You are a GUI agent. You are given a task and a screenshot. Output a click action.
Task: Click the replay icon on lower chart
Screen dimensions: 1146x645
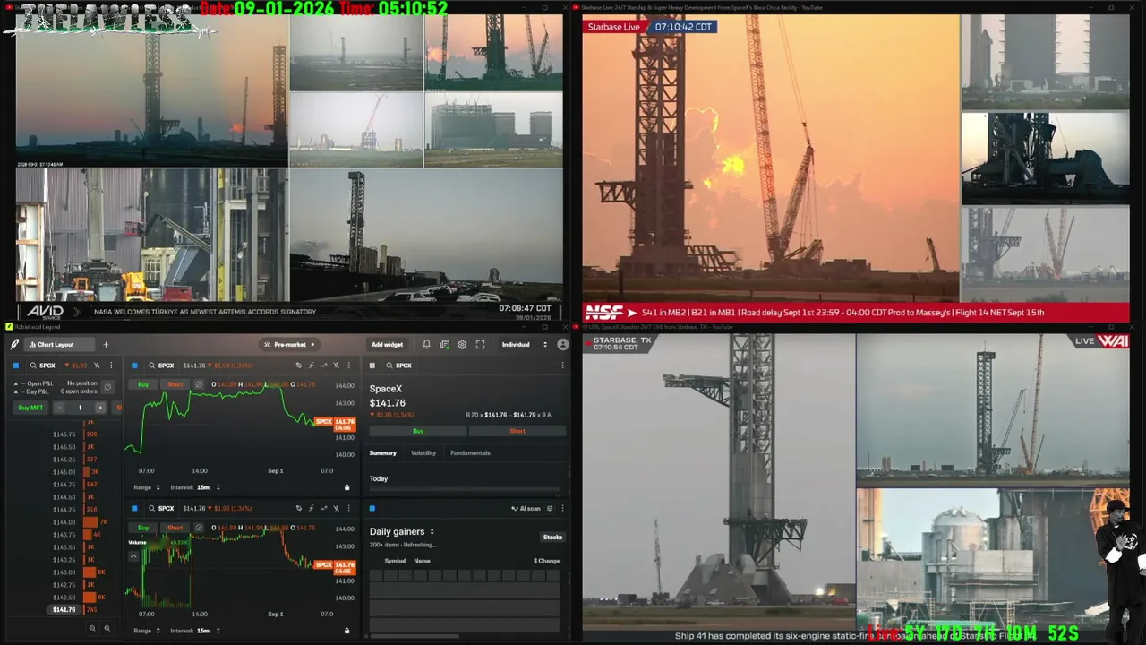[x=299, y=509]
